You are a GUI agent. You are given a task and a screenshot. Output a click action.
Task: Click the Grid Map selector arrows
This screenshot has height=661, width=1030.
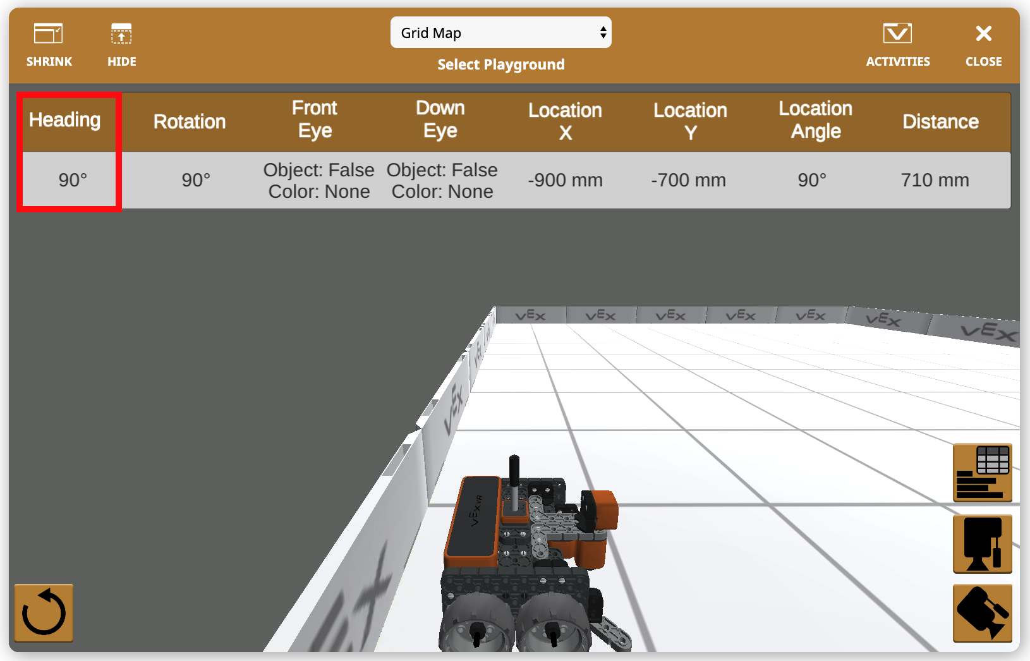602,32
